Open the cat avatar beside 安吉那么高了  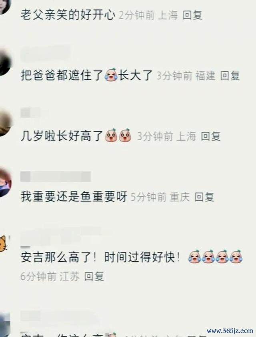(x=3, y=244)
